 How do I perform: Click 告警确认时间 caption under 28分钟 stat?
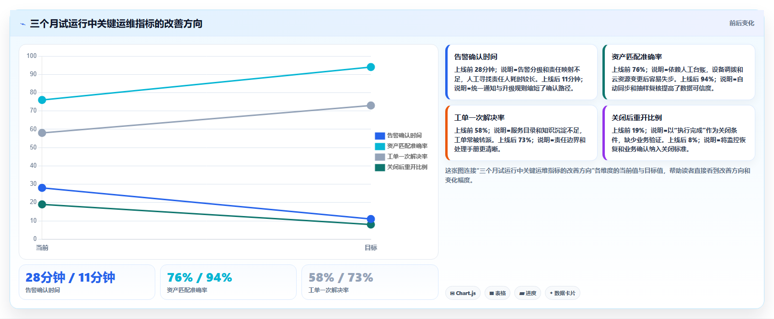(x=43, y=290)
